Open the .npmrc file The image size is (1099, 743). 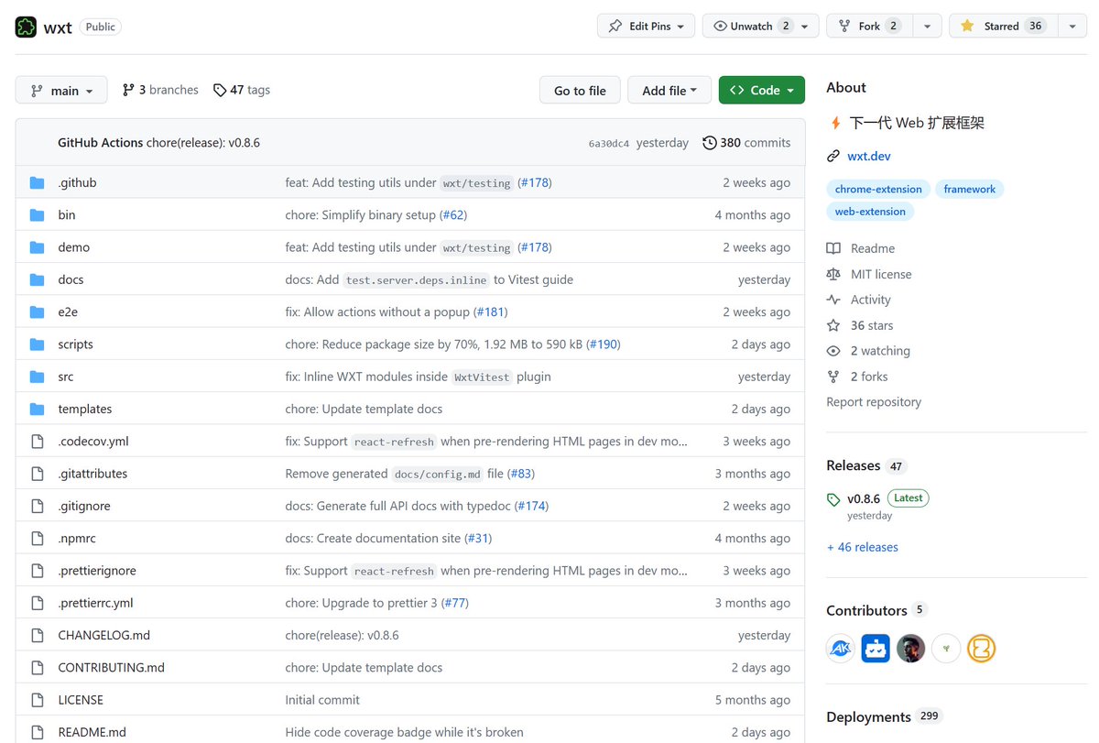[77, 538]
